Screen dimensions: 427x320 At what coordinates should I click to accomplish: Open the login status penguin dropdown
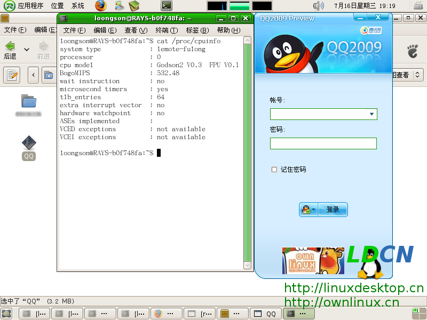[309, 209]
